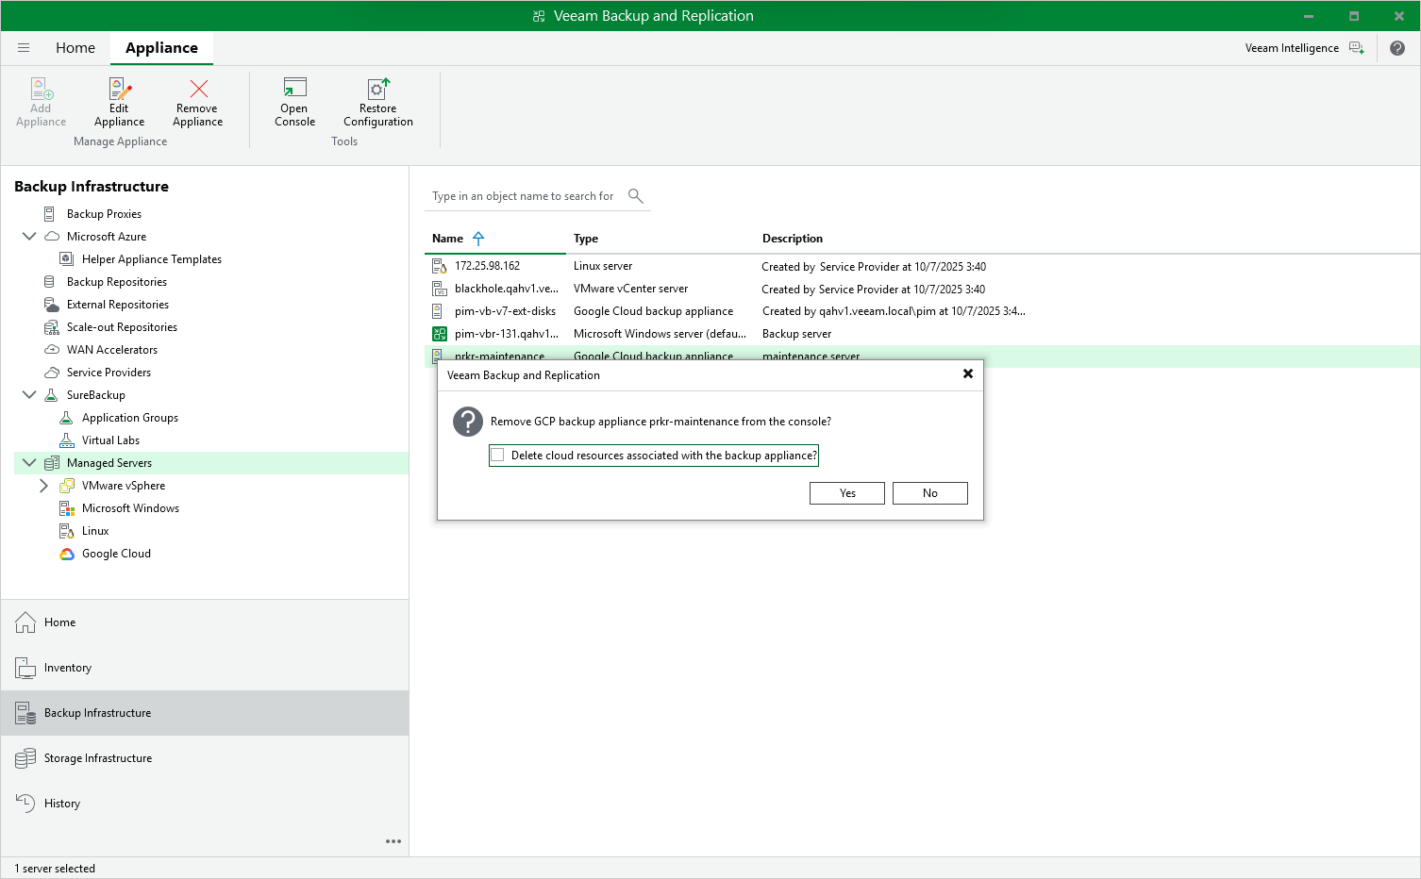The image size is (1421, 879).
Task: Click the History navigation icon
Action: (25, 804)
